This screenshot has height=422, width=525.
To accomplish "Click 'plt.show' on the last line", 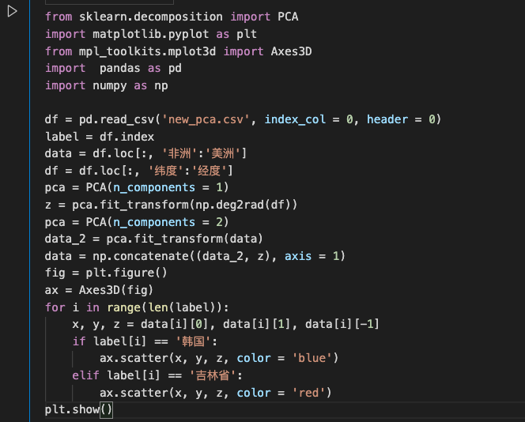I will [x=72, y=409].
